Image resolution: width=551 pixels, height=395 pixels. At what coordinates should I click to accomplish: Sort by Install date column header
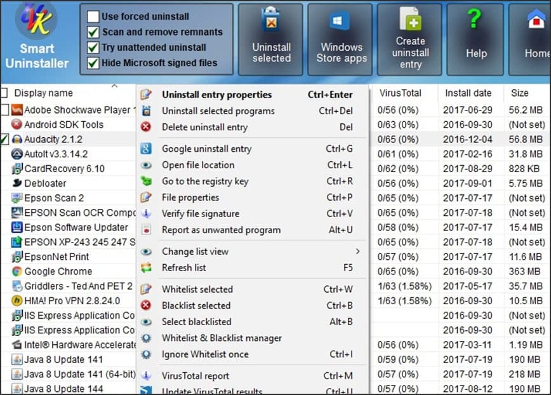click(468, 93)
